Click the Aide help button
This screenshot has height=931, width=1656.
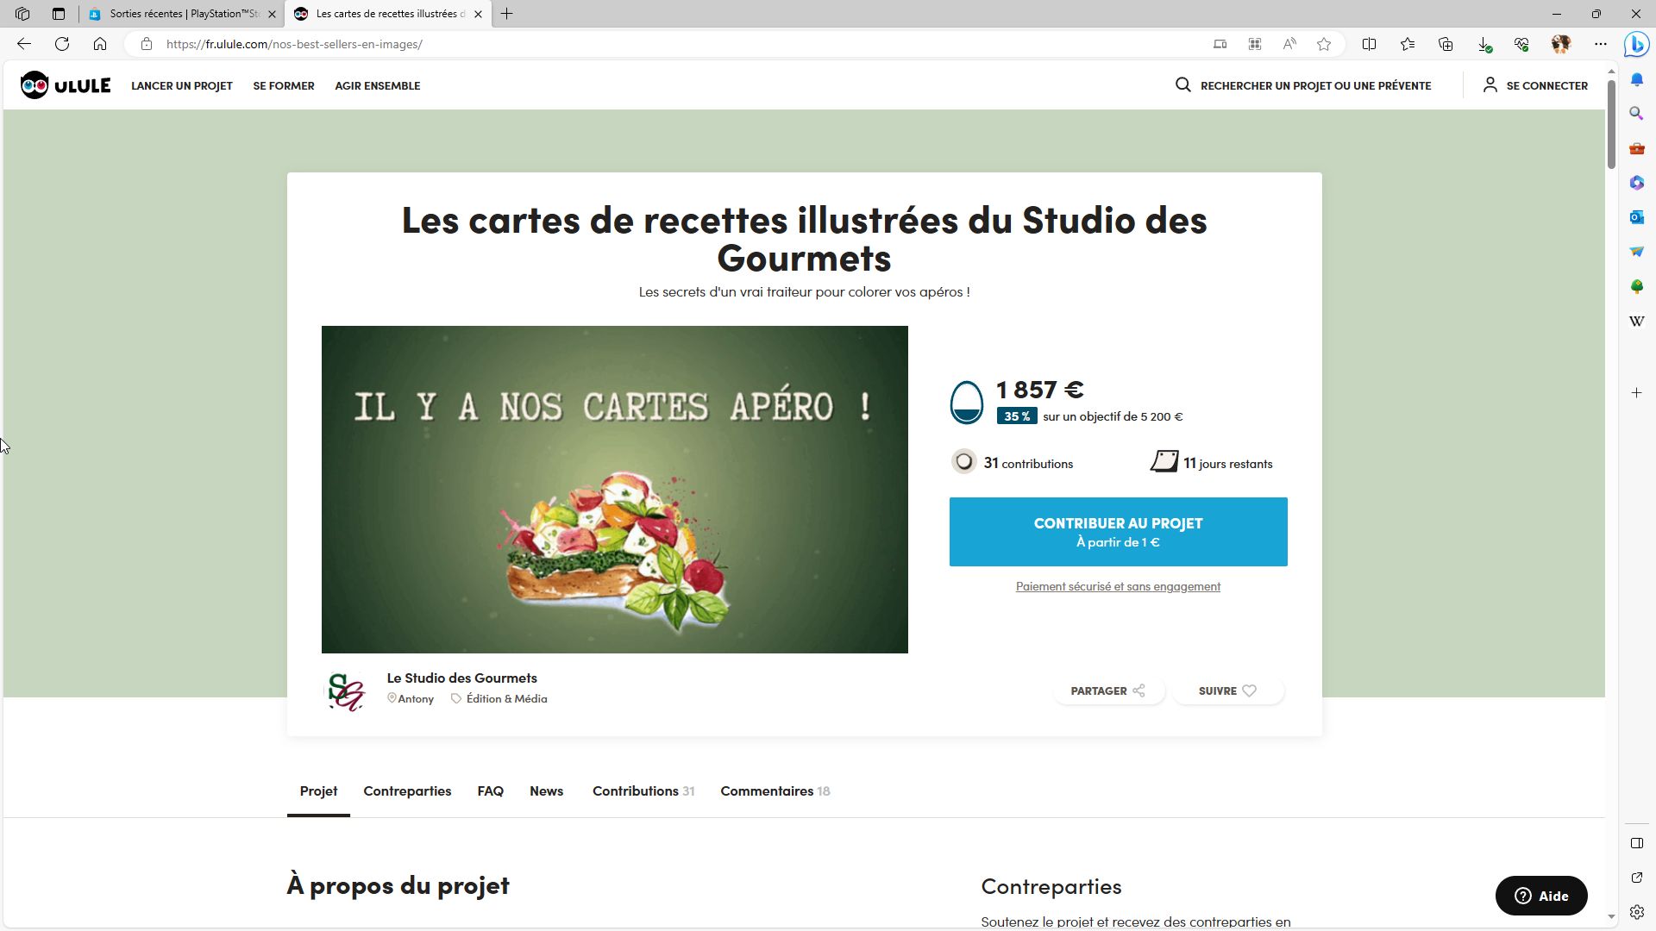1541,896
